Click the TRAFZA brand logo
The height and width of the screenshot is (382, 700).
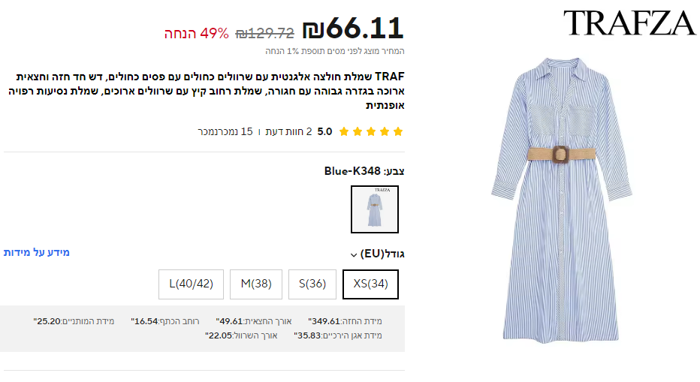629,23
